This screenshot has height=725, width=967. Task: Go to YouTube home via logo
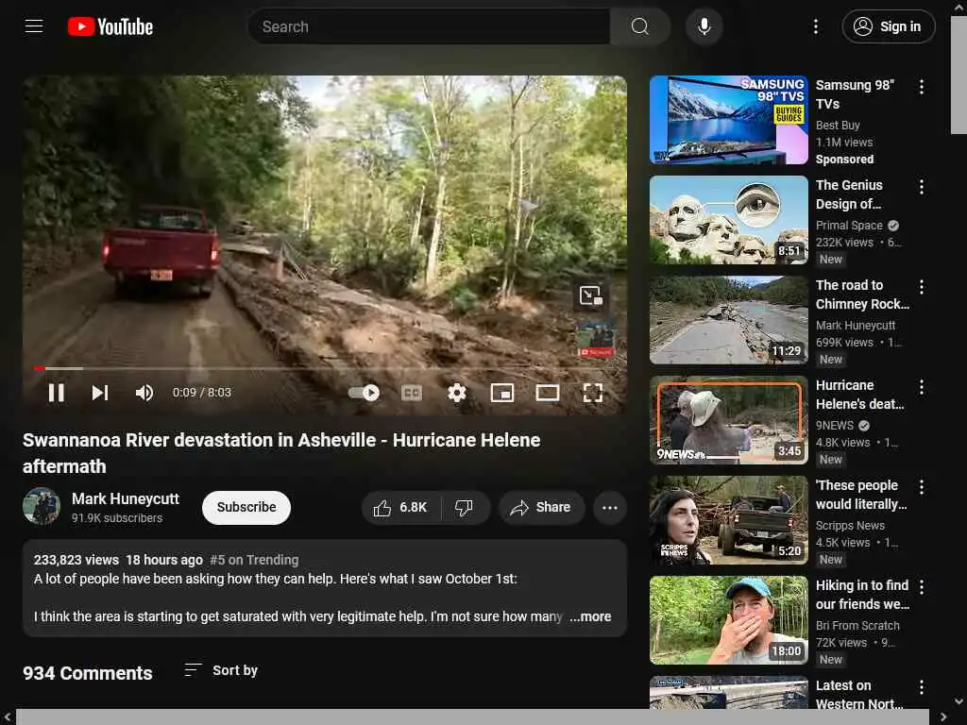click(x=110, y=26)
